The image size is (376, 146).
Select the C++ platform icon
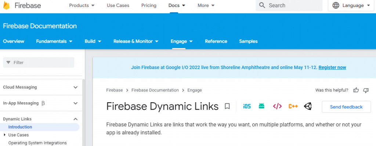[293, 107]
